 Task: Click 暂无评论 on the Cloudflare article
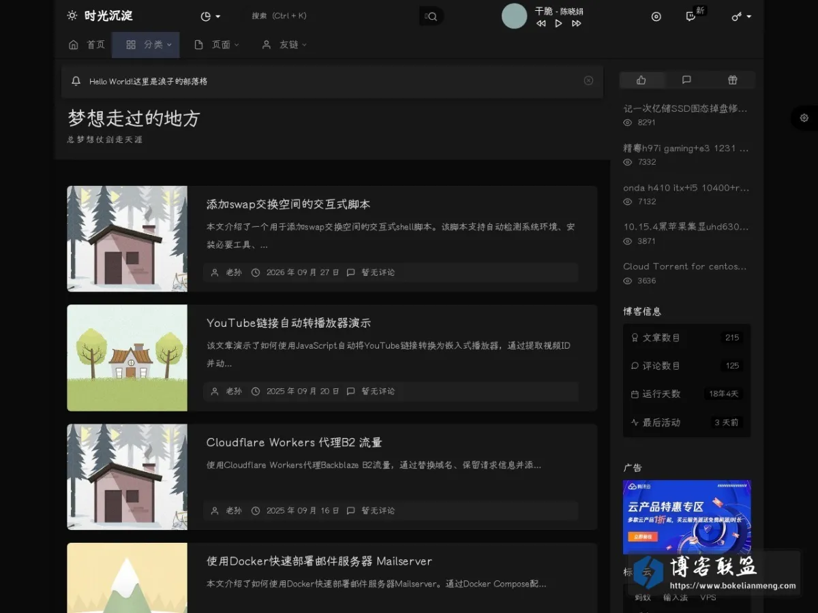pyautogui.click(x=378, y=510)
